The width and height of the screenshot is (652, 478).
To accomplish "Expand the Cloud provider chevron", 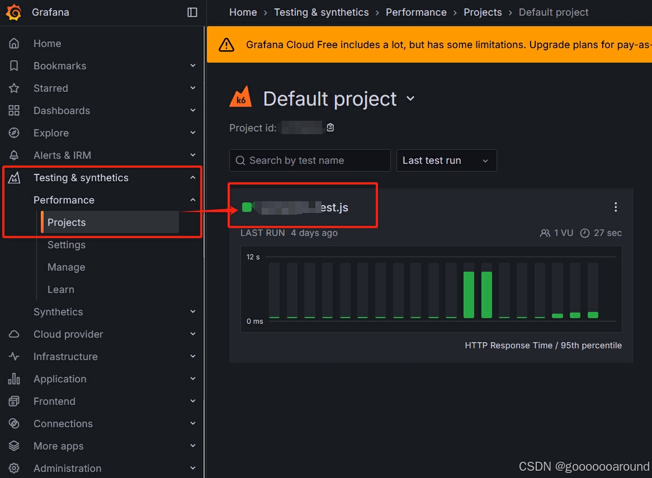I will [x=192, y=334].
